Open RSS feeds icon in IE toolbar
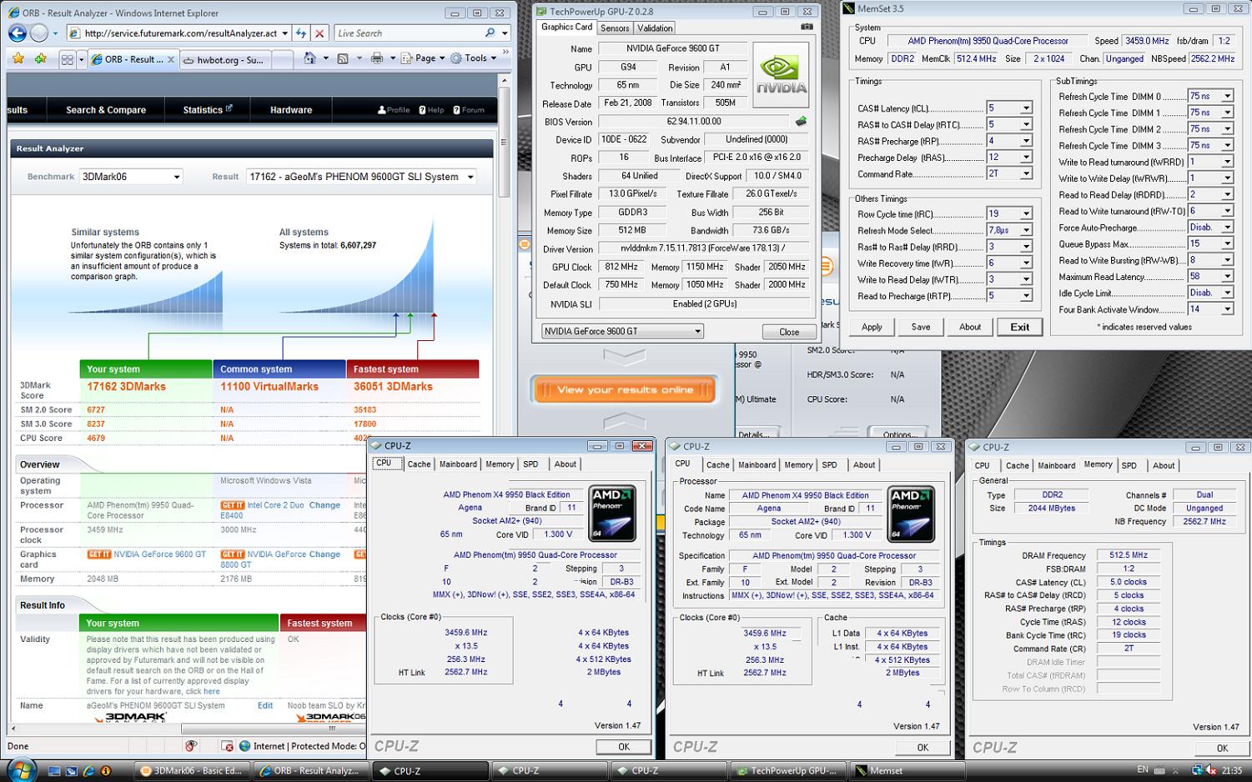 343,58
